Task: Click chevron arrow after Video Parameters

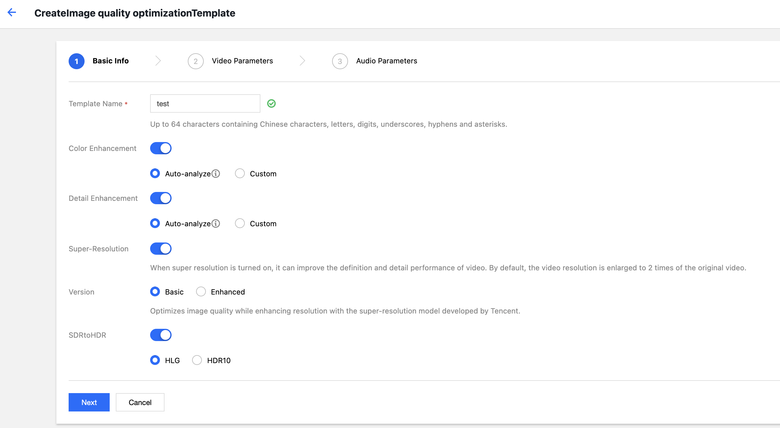Action: click(x=302, y=61)
